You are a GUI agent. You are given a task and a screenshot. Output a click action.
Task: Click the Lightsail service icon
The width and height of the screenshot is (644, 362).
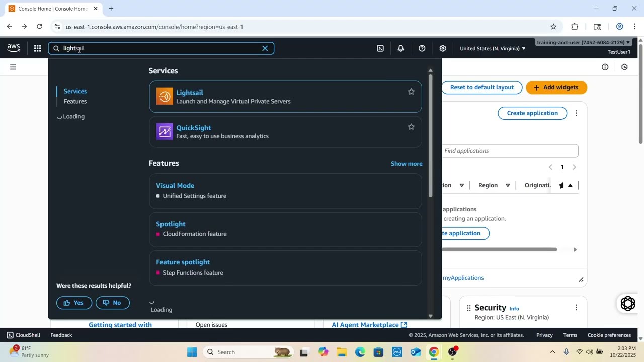pos(165,97)
